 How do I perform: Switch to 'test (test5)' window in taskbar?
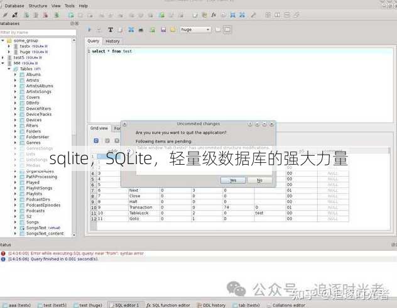tap(52, 305)
